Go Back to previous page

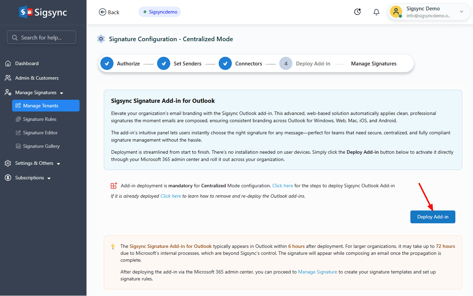tap(109, 12)
